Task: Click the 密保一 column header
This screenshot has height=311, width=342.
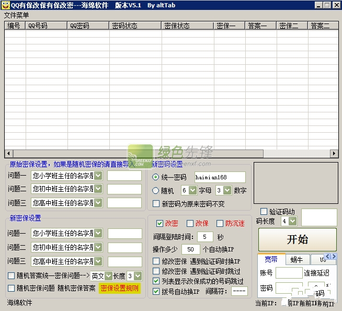Action: pos(230,26)
